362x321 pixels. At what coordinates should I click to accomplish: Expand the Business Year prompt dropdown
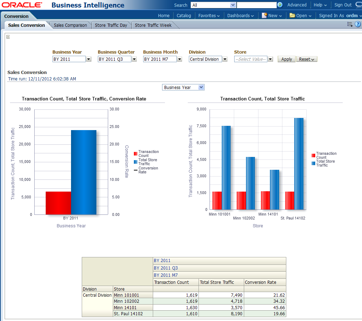[x=89, y=59]
